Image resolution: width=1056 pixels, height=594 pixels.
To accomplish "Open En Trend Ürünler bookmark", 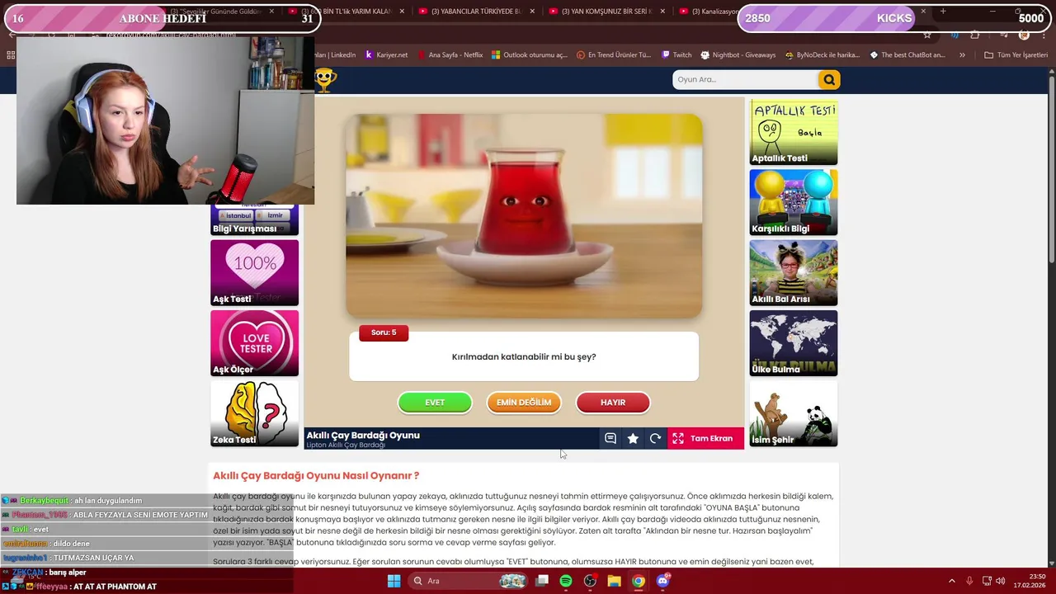I will click(x=613, y=55).
